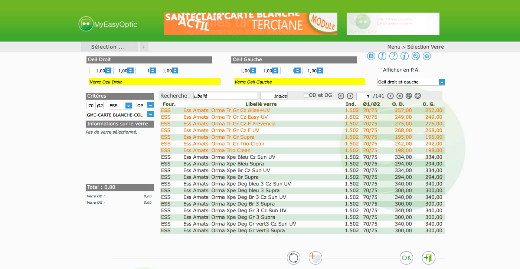This screenshot has width=520, height=269.
Task: Select row 'Ess Amatsi Orma Tr Gr Trio Clean'
Action: pos(302,144)
